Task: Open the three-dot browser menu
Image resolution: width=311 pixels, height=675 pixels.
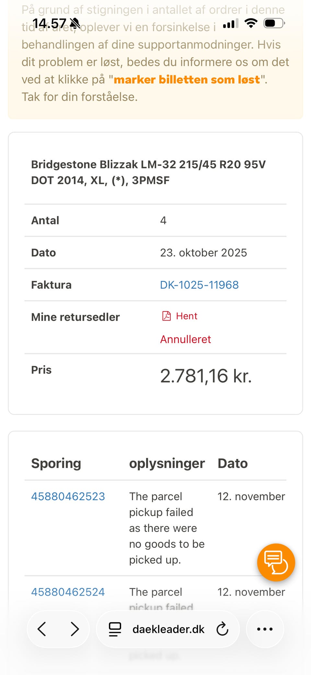Action: point(265,629)
